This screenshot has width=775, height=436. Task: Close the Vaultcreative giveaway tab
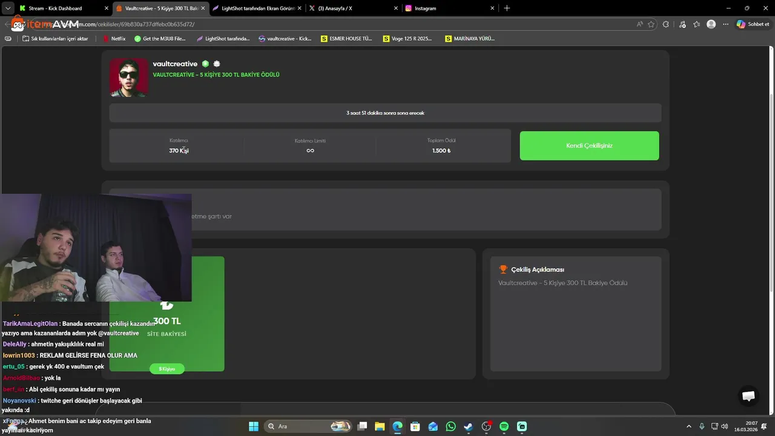pos(203,8)
